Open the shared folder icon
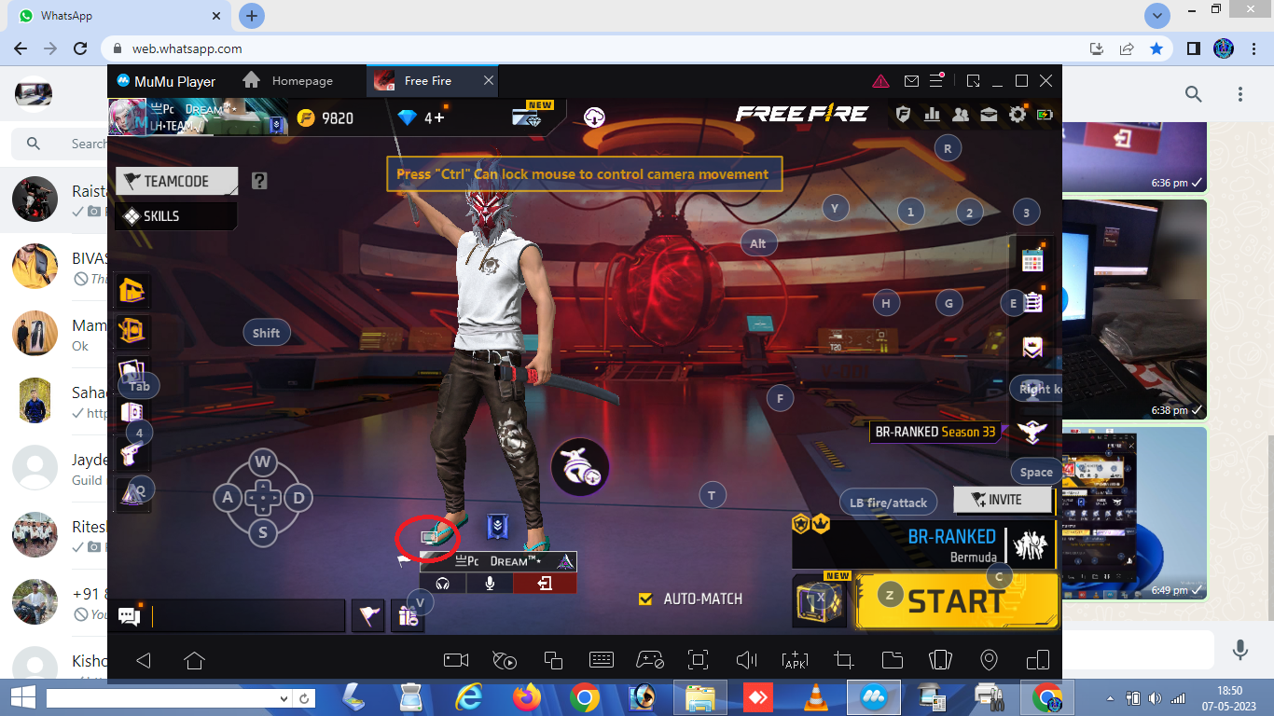1274x716 pixels. [x=893, y=660]
